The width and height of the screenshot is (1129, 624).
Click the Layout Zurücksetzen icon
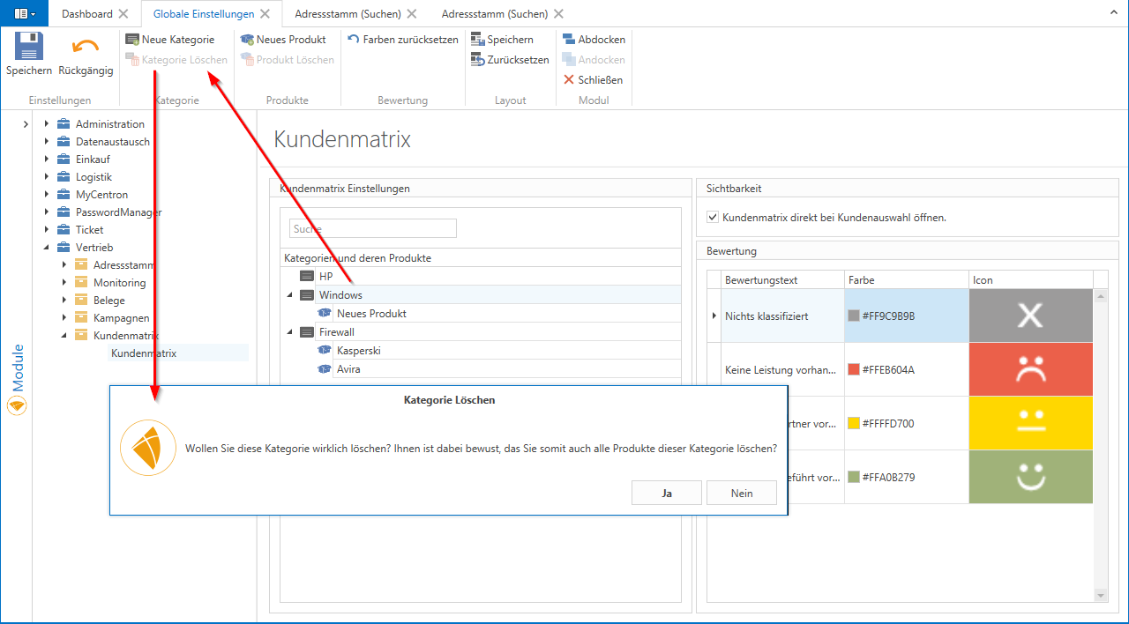[478, 60]
